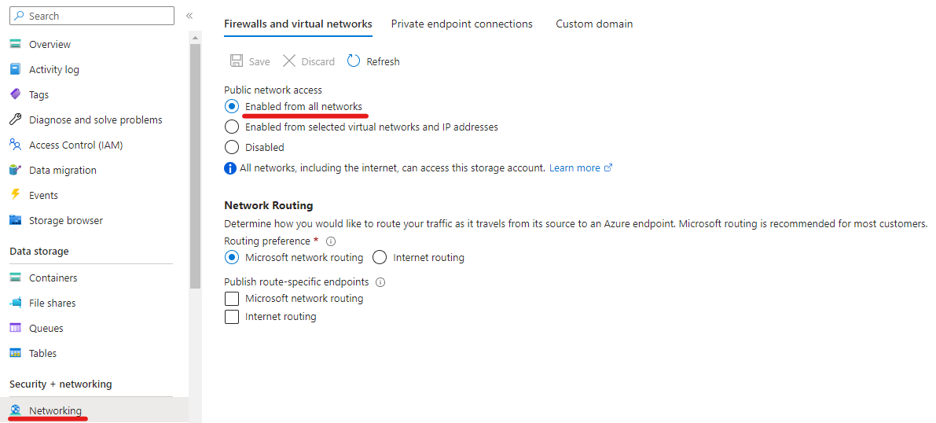This screenshot has height=423, width=936.
Task: Open Diagnose and solve problems wrench icon
Action: pos(16,120)
